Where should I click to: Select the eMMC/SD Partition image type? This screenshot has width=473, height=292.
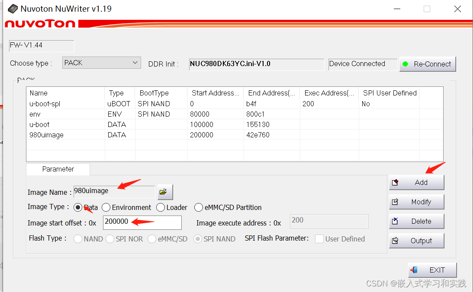pyautogui.click(x=199, y=207)
